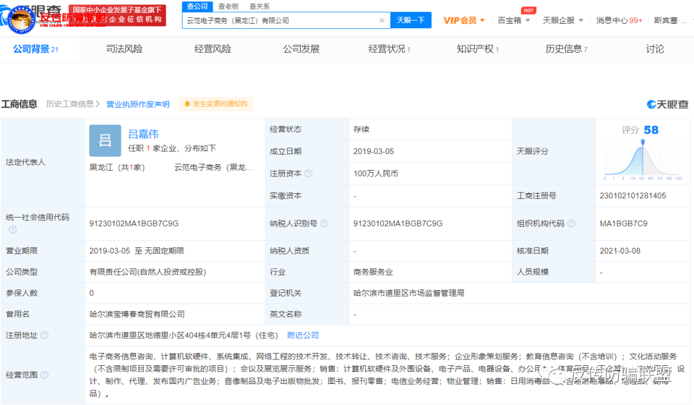Clear the search box with the × icon
The image size is (694, 405).
pos(382,20)
